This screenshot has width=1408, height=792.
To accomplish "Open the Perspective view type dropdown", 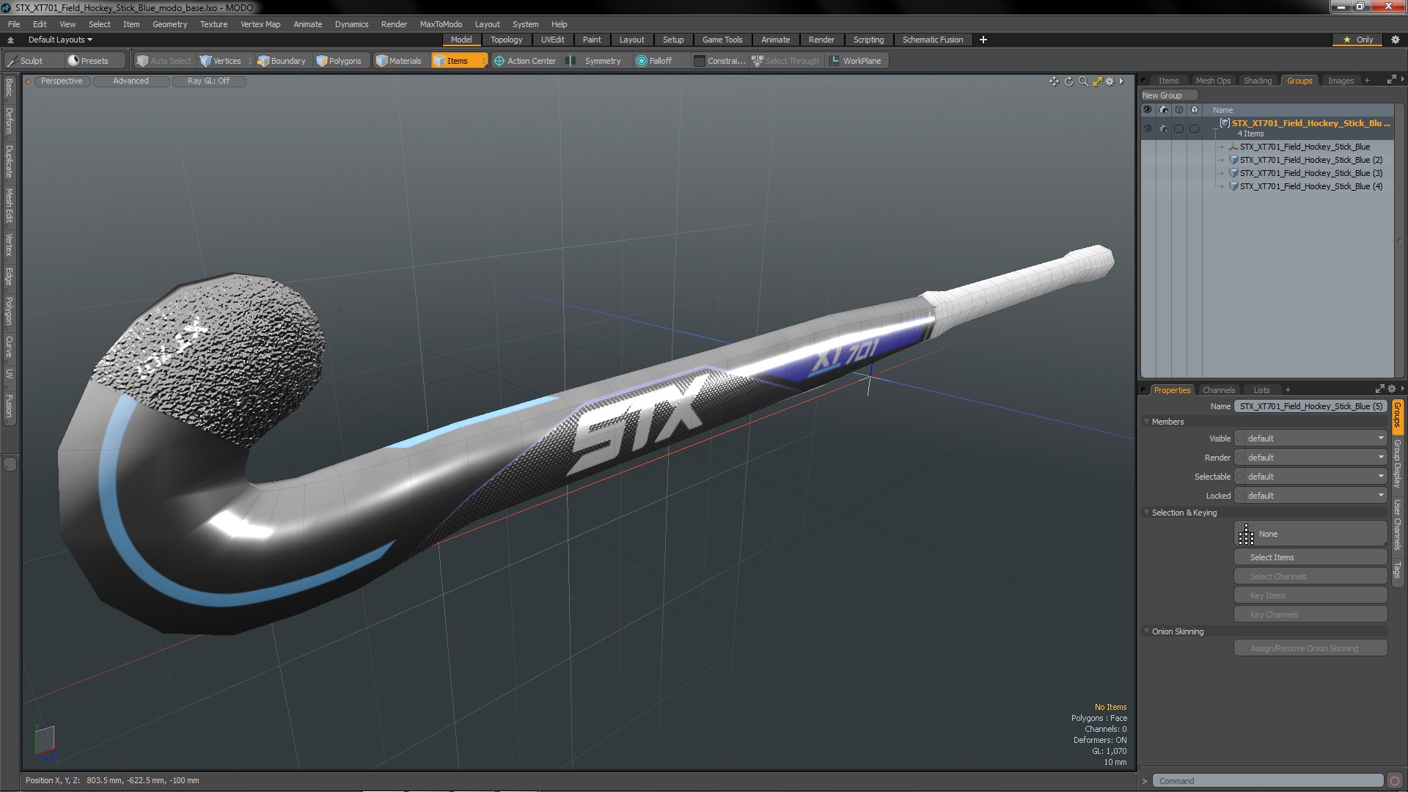I will click(x=62, y=81).
